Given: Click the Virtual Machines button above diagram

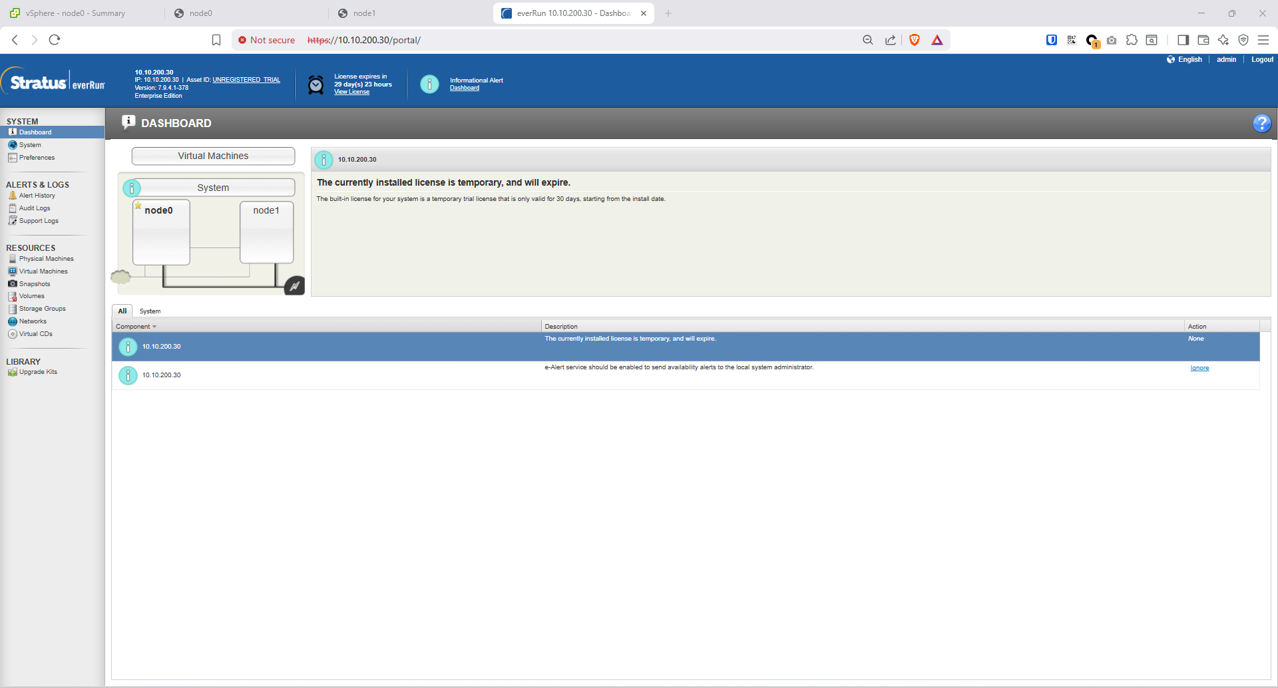Looking at the screenshot, I should pyautogui.click(x=213, y=156).
